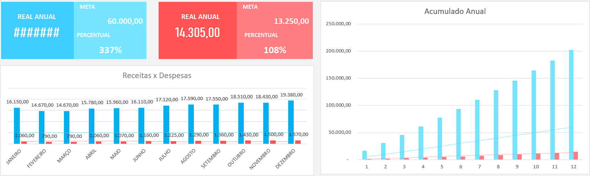Click the "Acumulado Anual" chart title
The width and height of the screenshot is (590, 176).
coord(455,11)
